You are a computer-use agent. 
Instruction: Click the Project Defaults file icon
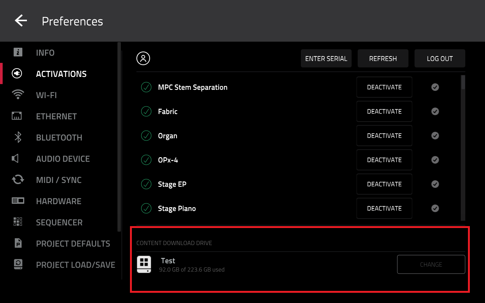18,243
